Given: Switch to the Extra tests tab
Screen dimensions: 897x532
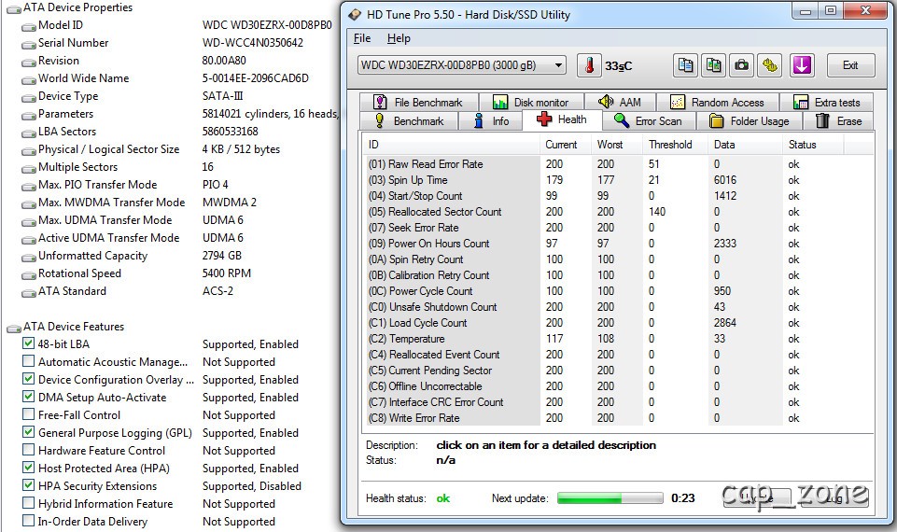Looking at the screenshot, I should point(827,103).
